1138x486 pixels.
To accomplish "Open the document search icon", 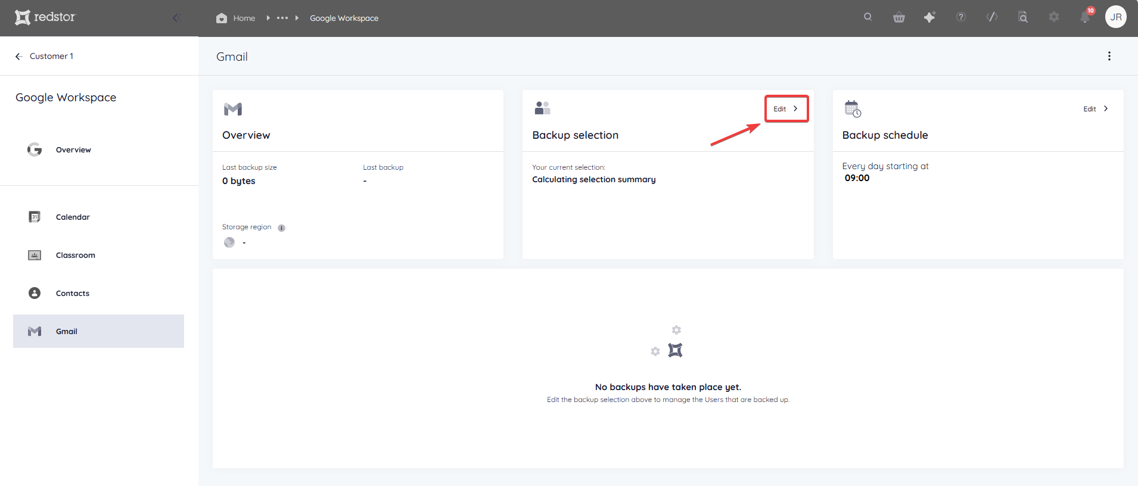I will 1023,17.
